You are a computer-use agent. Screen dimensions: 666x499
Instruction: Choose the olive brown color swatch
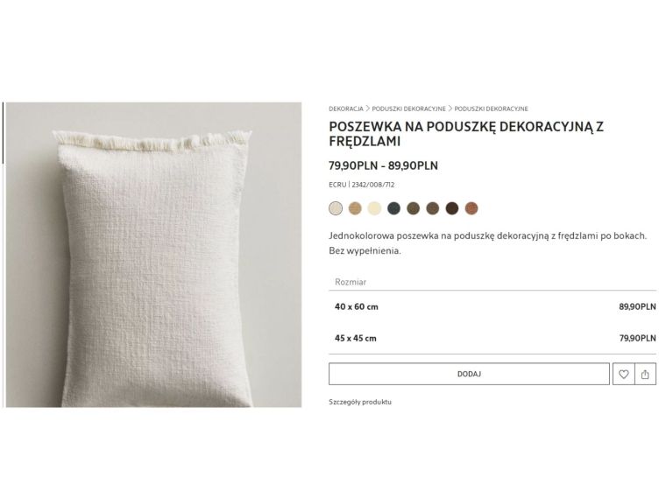click(x=414, y=208)
